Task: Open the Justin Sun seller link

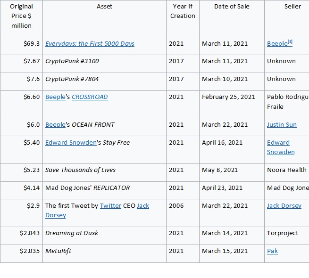Action: 282,124
